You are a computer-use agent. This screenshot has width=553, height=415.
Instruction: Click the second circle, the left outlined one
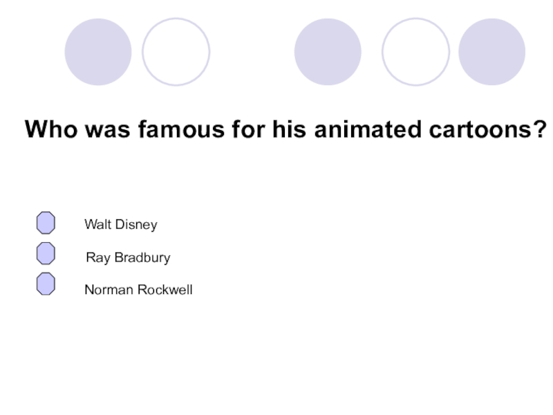click(176, 52)
